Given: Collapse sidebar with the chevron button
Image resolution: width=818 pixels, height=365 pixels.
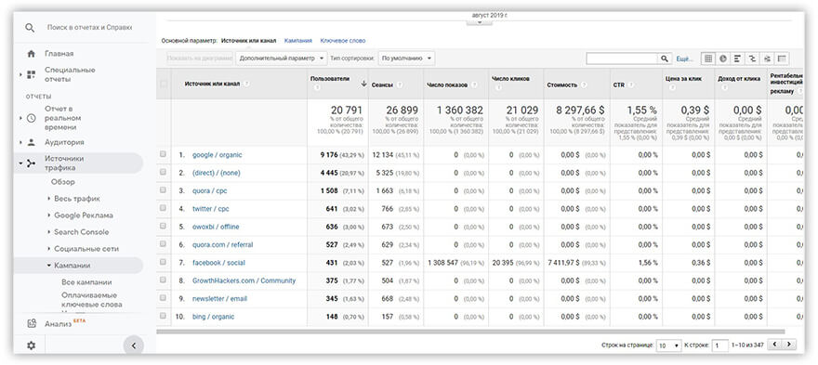Looking at the screenshot, I should coord(133,345).
